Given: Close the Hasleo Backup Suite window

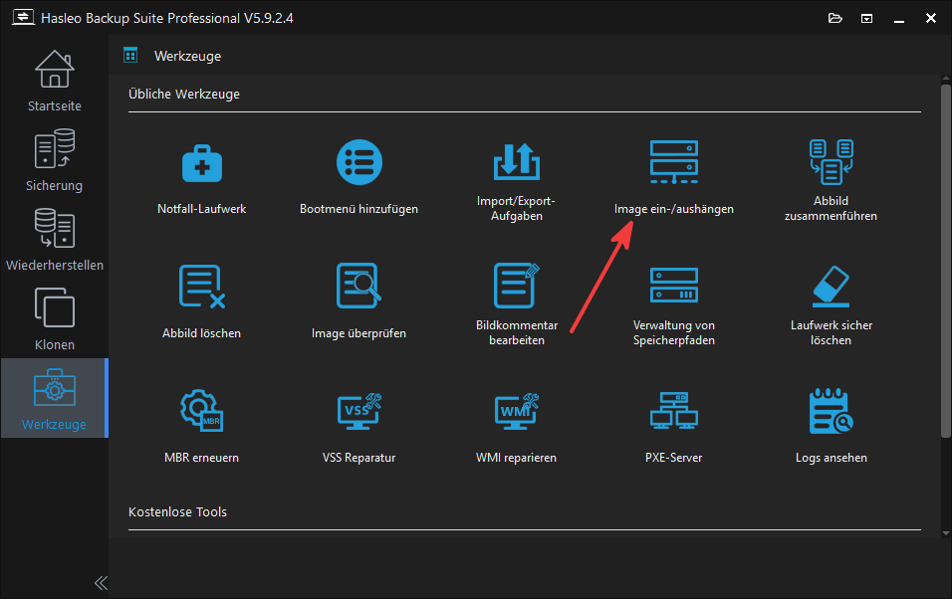Looking at the screenshot, I should (931, 18).
